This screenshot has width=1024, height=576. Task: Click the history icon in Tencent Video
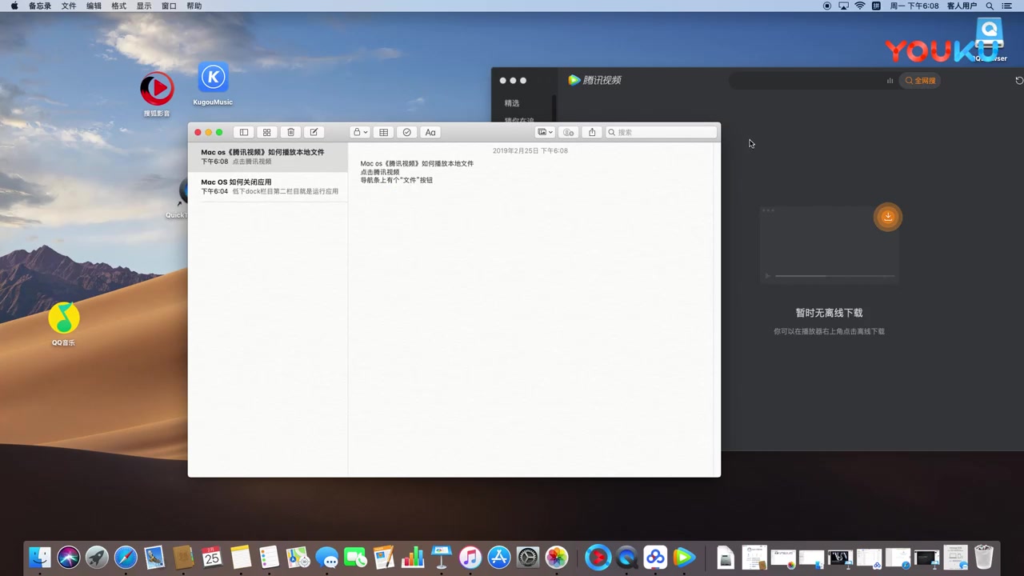click(1019, 81)
